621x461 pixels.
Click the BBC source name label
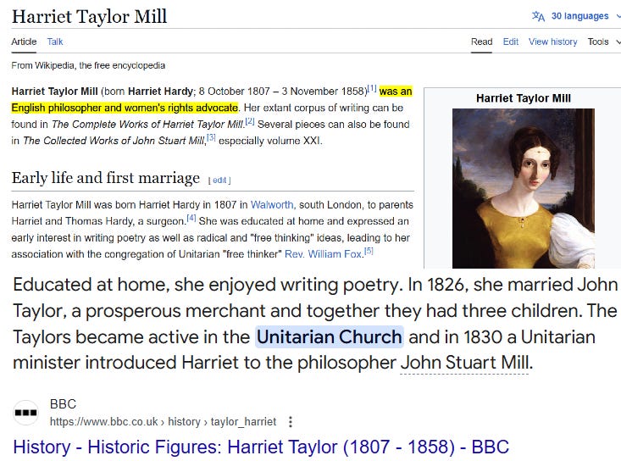point(63,404)
